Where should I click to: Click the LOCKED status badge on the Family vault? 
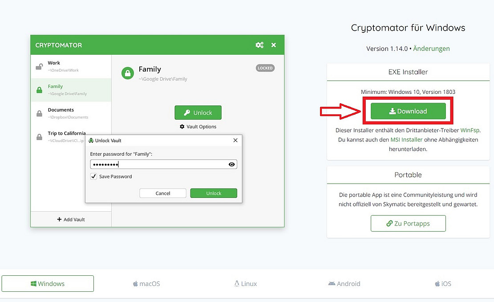265,68
